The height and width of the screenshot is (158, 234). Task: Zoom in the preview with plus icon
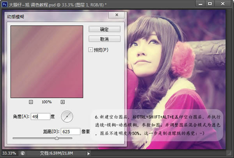point(63,102)
